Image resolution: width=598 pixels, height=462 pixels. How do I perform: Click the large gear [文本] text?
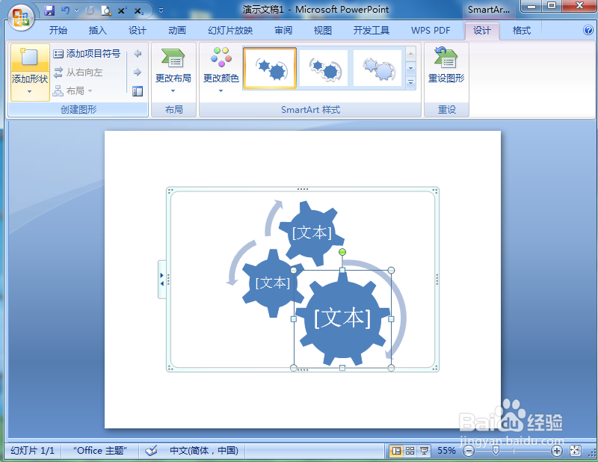coord(342,318)
